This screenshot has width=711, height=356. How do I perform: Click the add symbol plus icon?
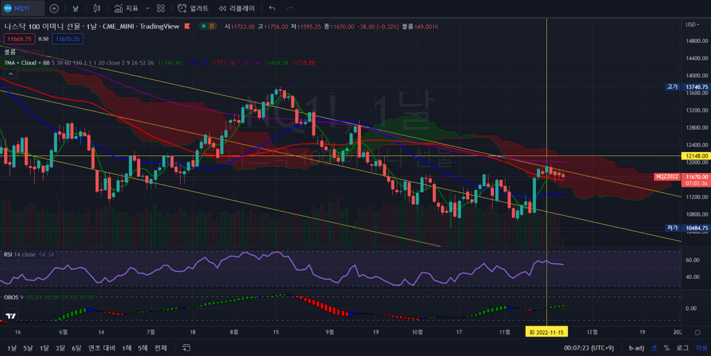[x=54, y=8]
